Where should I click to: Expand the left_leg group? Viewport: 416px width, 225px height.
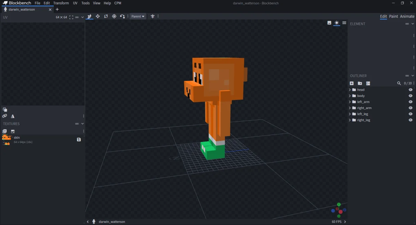pyautogui.click(x=350, y=114)
